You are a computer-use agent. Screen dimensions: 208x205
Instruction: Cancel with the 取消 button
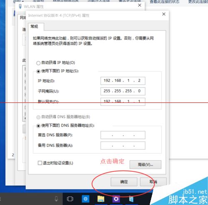(153, 182)
